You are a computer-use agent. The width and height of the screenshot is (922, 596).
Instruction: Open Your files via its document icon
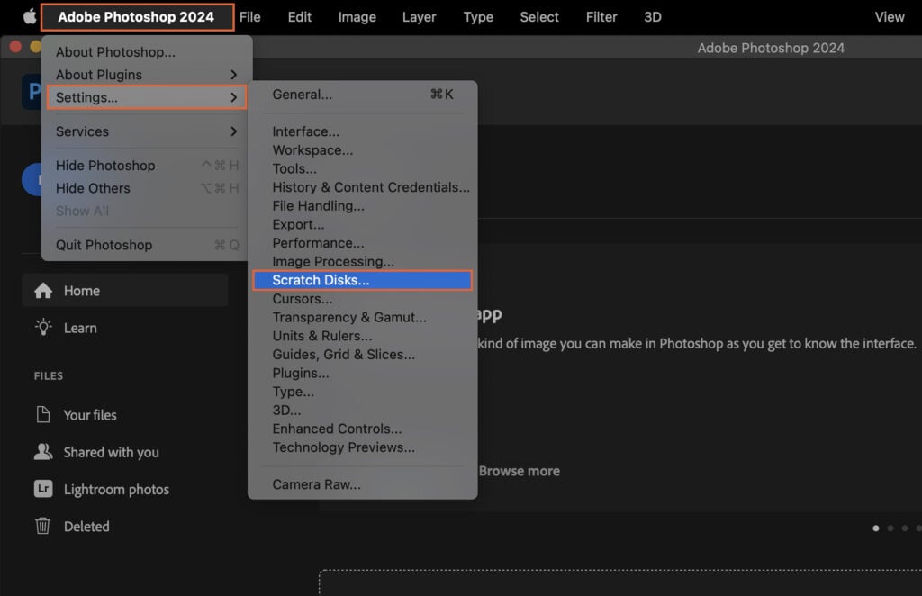point(42,415)
